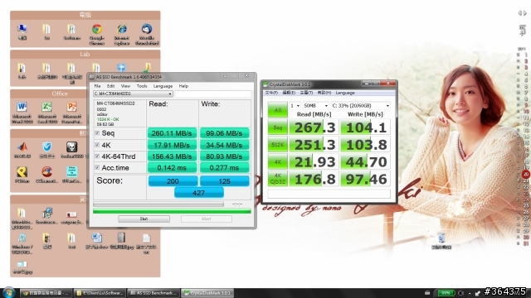Open the C: 33% drive dropdown in CrystalDiskMark
531x298 pixels.
360,106
